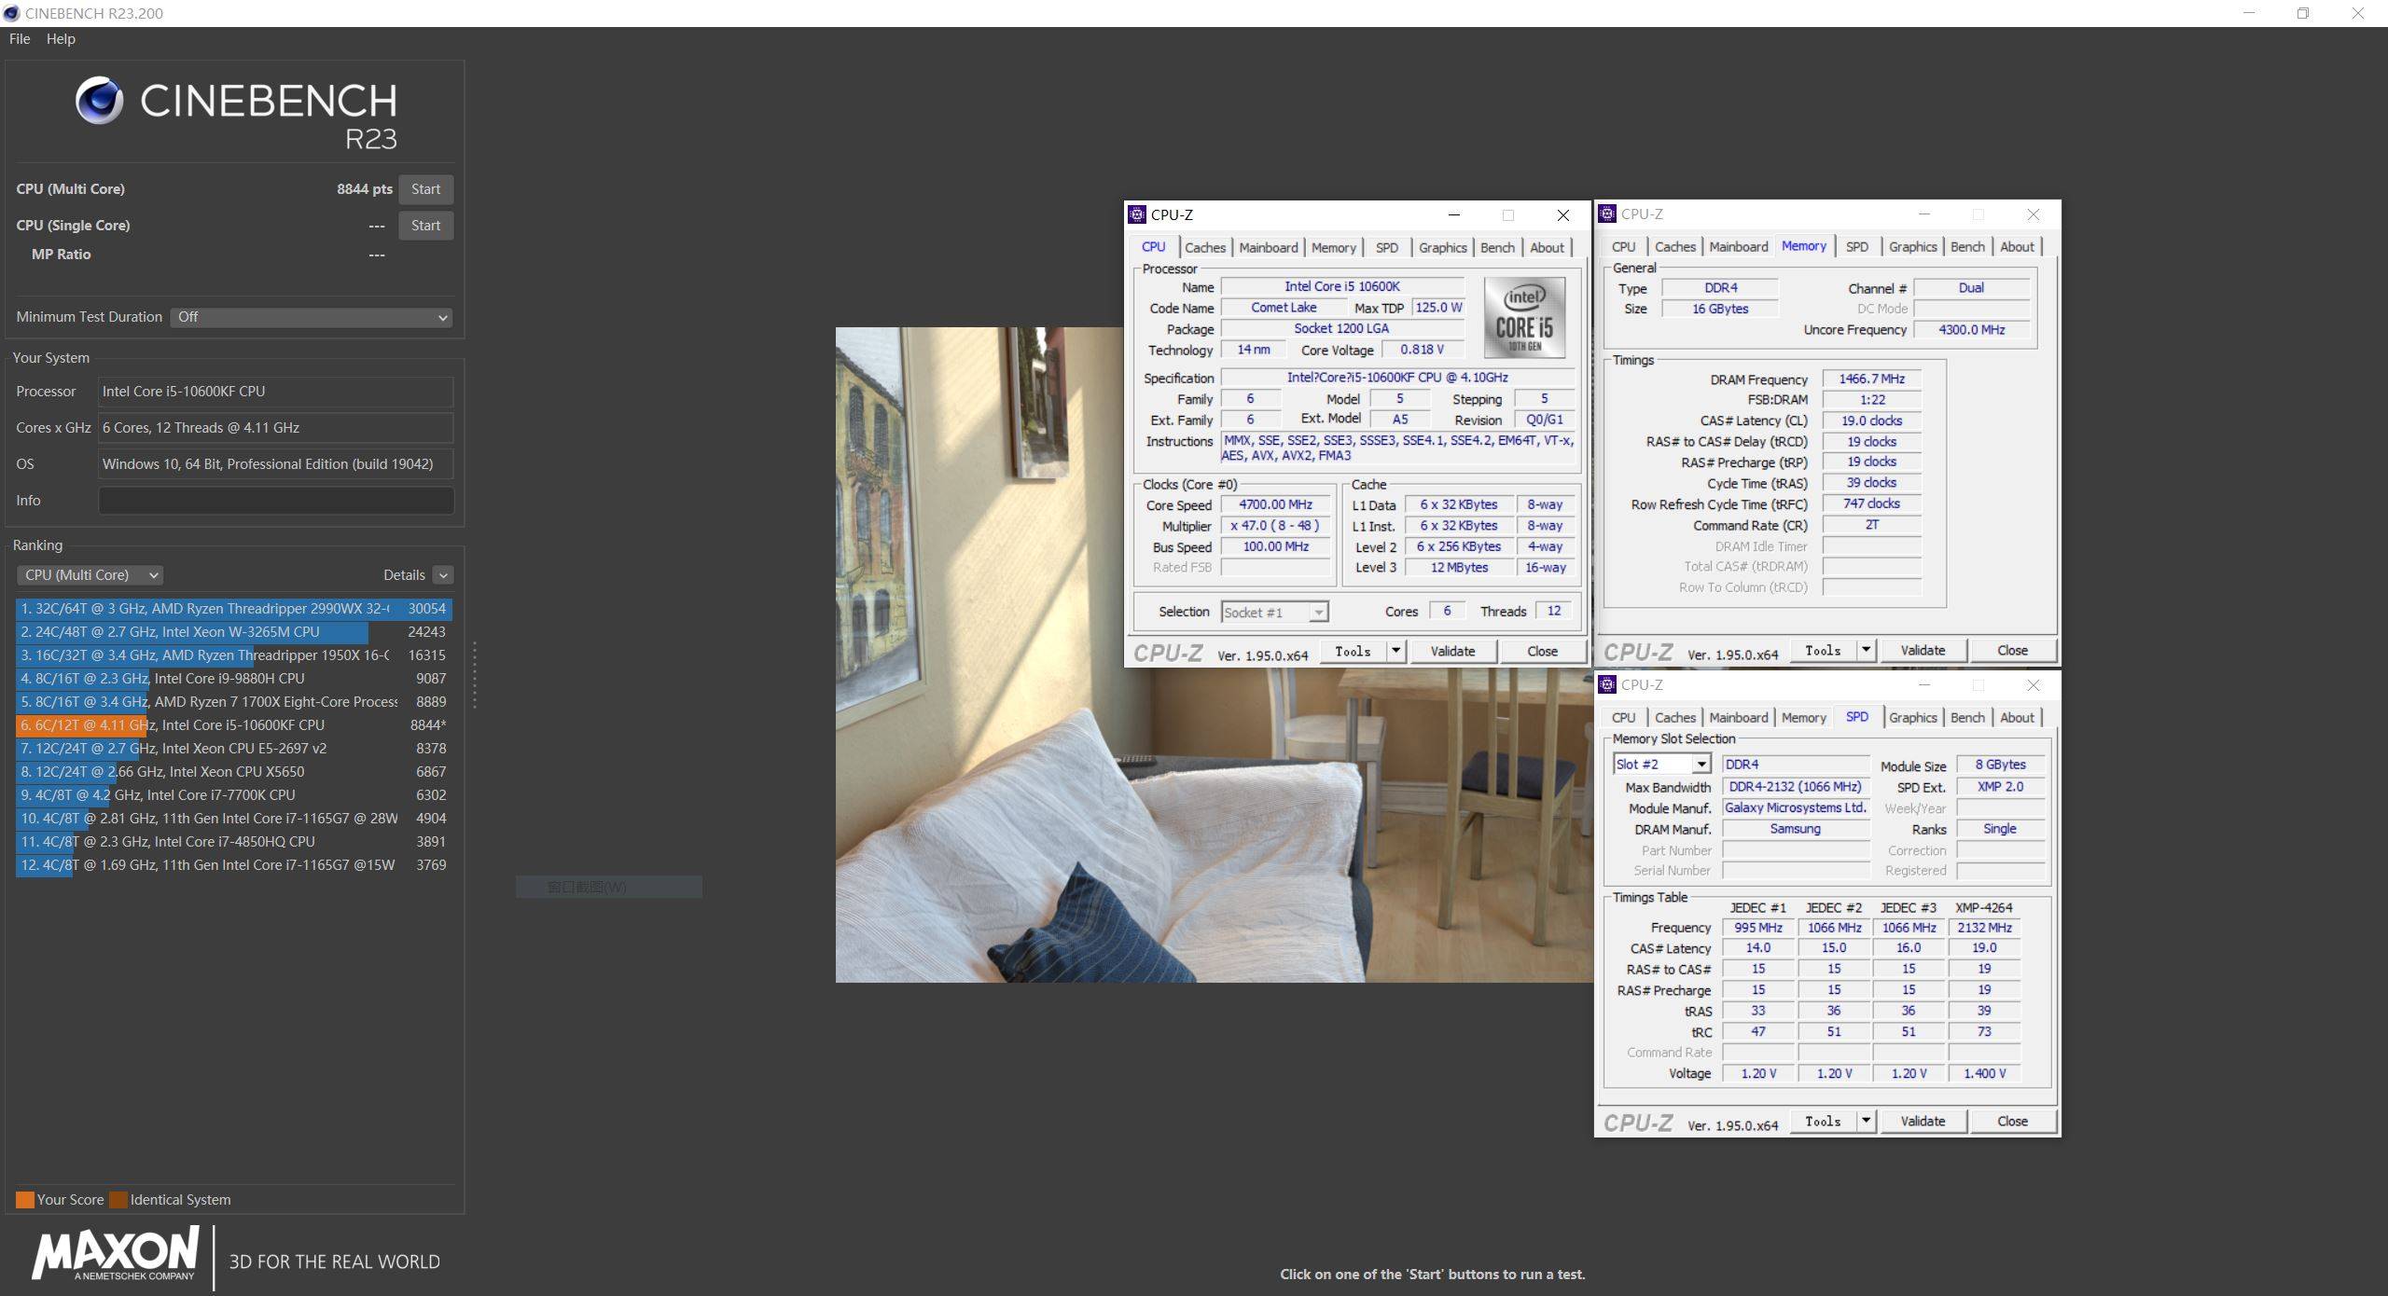Viewport: 2388px width, 1296px height.
Task: Select Core i9-9880H ranking entry
Action: pyautogui.click(x=234, y=679)
